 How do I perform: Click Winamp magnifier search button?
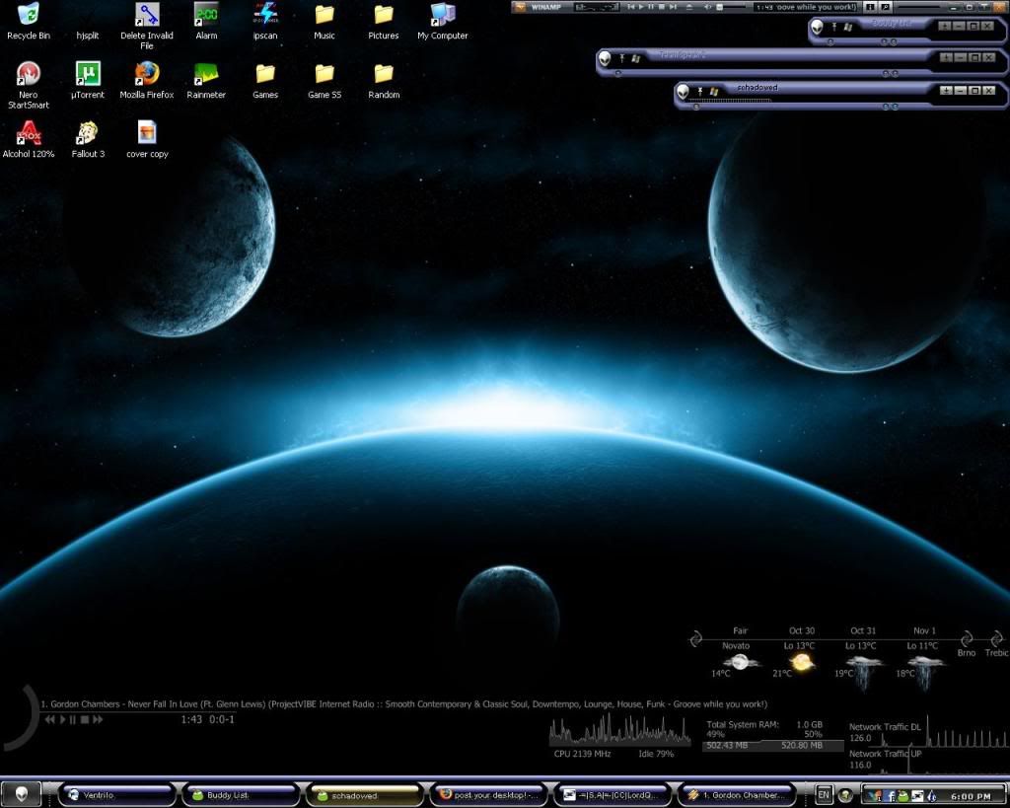tap(887, 7)
